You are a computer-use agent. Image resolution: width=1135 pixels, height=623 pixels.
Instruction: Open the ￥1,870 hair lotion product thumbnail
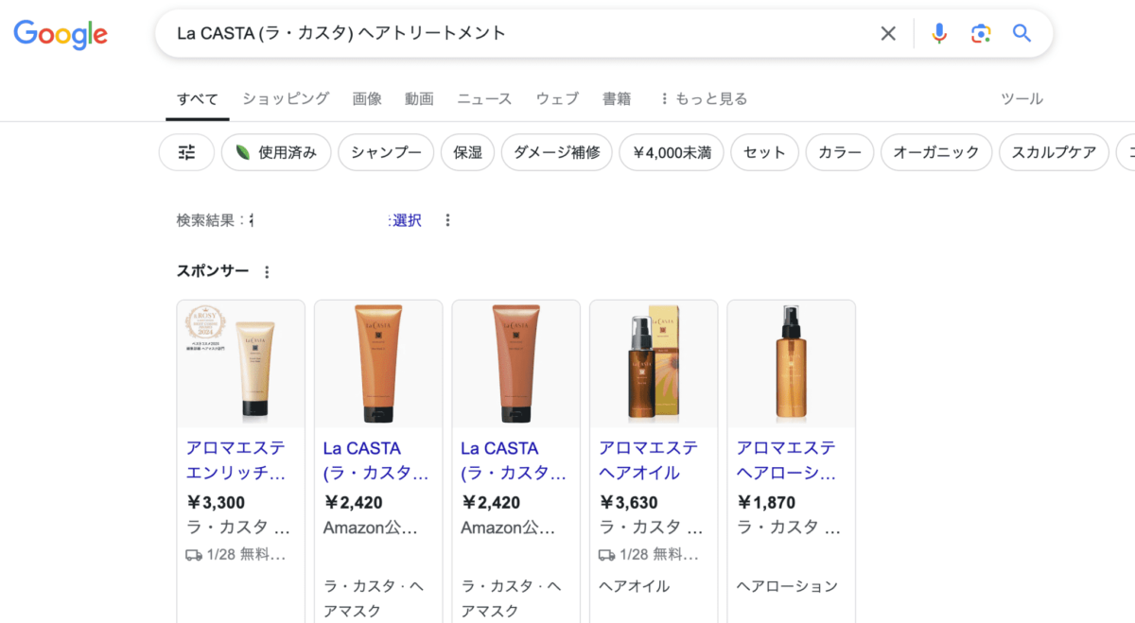coord(791,363)
